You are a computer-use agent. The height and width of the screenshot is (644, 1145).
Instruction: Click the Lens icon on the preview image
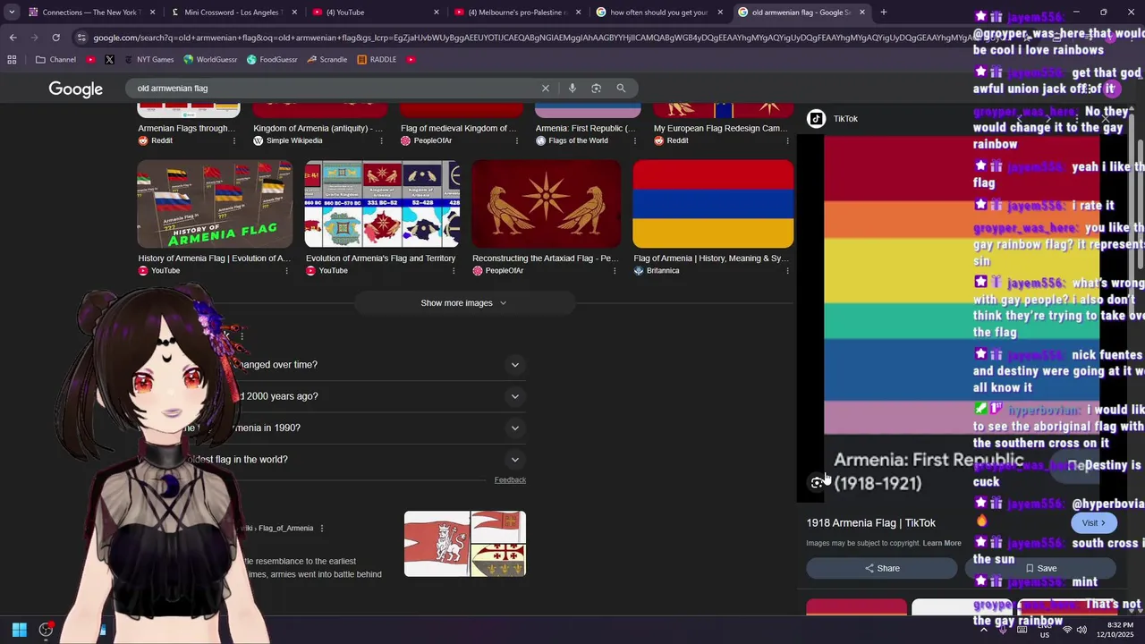click(x=817, y=482)
